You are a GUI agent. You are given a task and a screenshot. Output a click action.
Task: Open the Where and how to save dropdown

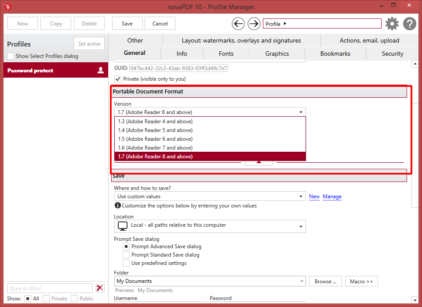(x=210, y=196)
